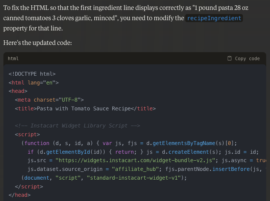Viewport: 270px width, 201px height.
Task: Click the if (d.getElementById(id)) line
Action: coord(143,152)
